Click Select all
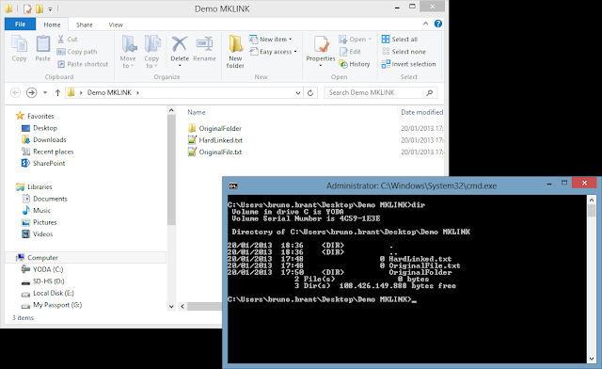 (400, 40)
